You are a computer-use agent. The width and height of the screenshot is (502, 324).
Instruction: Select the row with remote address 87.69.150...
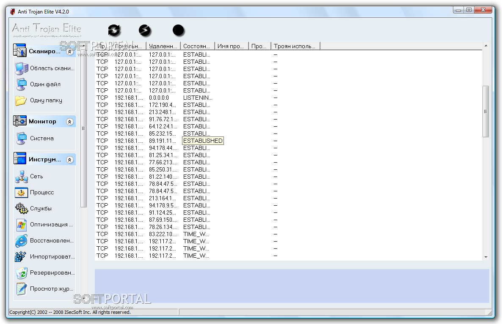point(289,220)
